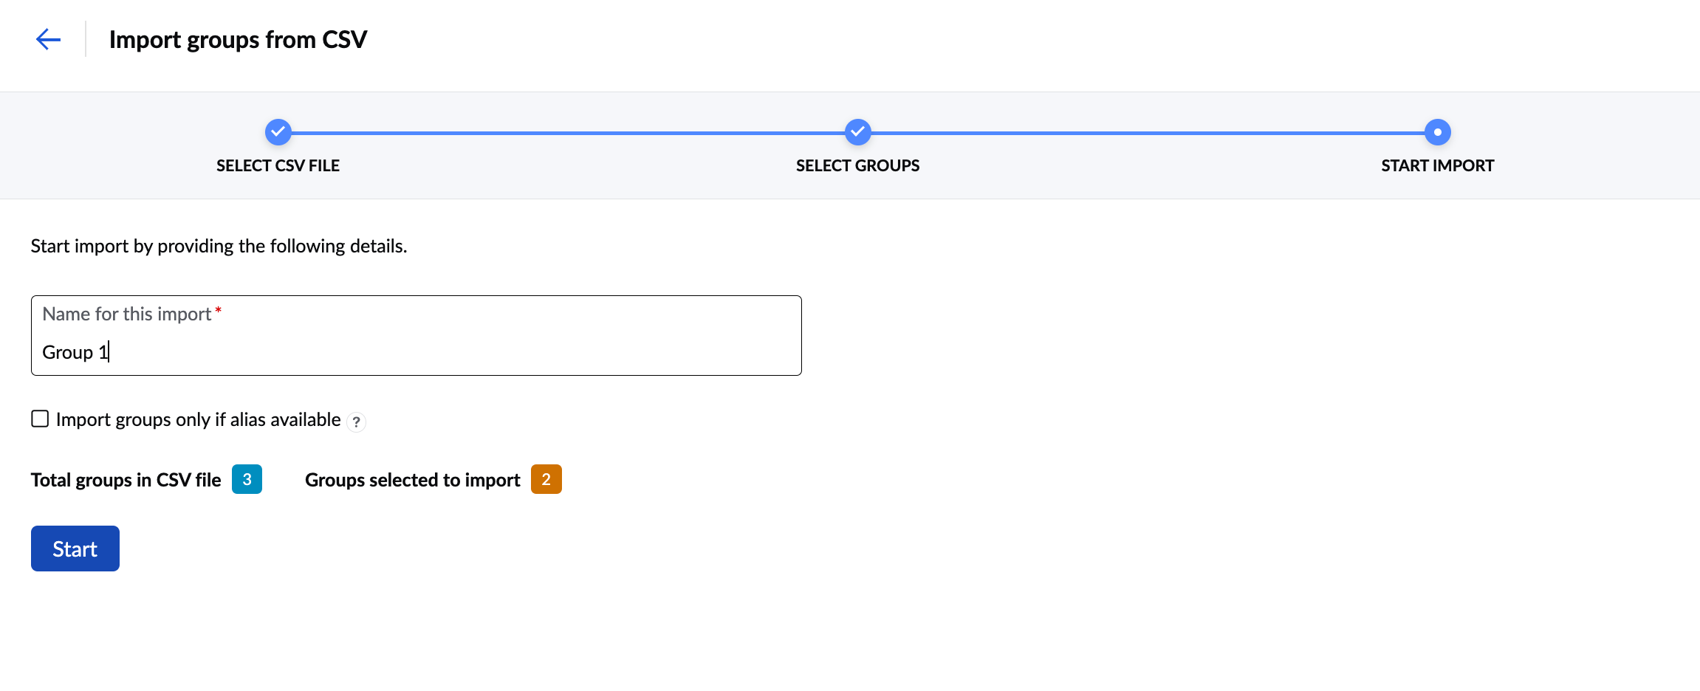
Task: Click the Select Groups step checkmark
Action: coord(857,132)
